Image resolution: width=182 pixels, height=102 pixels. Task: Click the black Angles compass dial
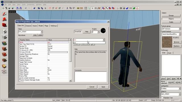click(x=103, y=31)
